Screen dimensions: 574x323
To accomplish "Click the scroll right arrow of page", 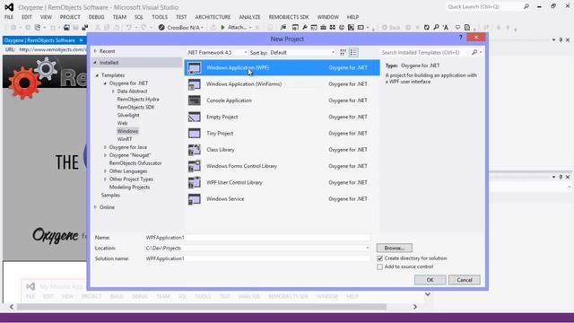I will pyautogui.click(x=415, y=307).
